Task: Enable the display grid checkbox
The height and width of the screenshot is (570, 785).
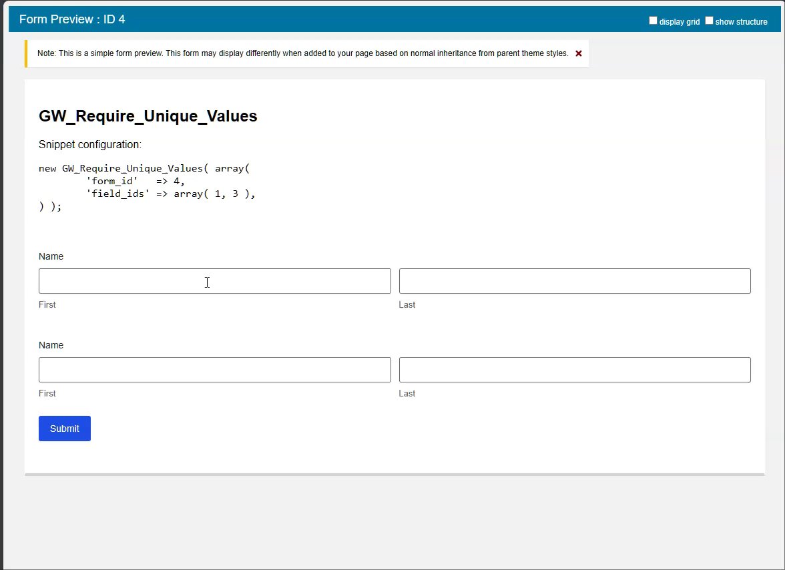Action: coord(653,21)
